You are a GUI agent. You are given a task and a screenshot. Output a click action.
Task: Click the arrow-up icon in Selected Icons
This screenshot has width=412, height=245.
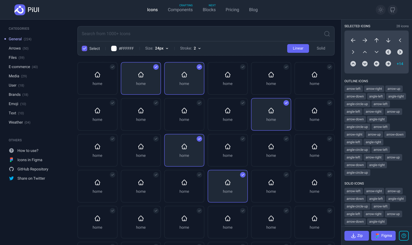click(377, 40)
